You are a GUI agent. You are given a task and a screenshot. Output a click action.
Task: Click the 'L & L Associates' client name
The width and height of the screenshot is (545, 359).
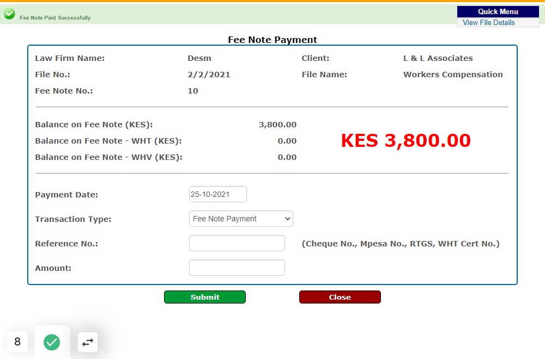point(438,58)
